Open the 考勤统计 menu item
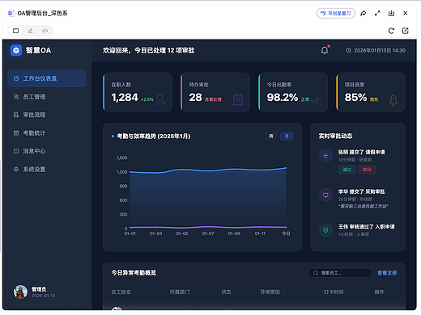The image size is (421, 315). click(x=47, y=133)
